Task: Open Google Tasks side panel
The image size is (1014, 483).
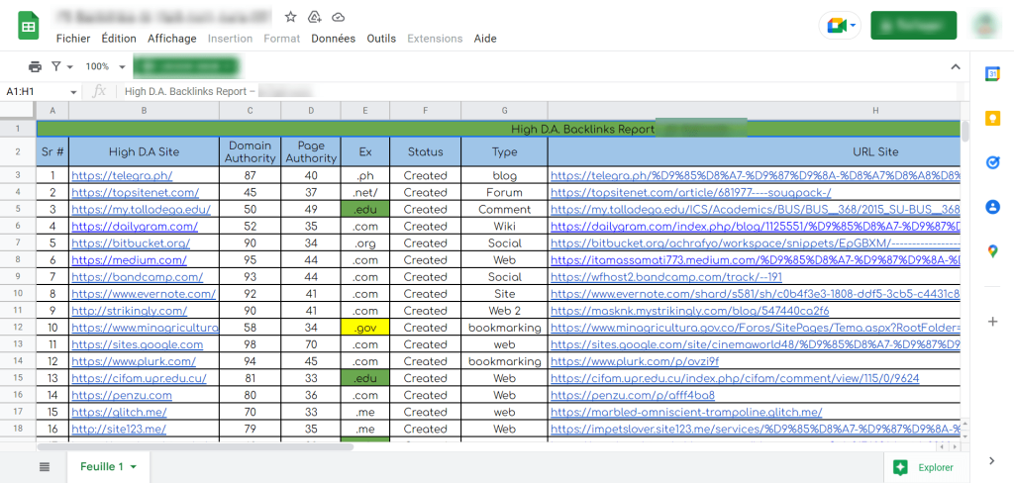Action: pos(992,162)
